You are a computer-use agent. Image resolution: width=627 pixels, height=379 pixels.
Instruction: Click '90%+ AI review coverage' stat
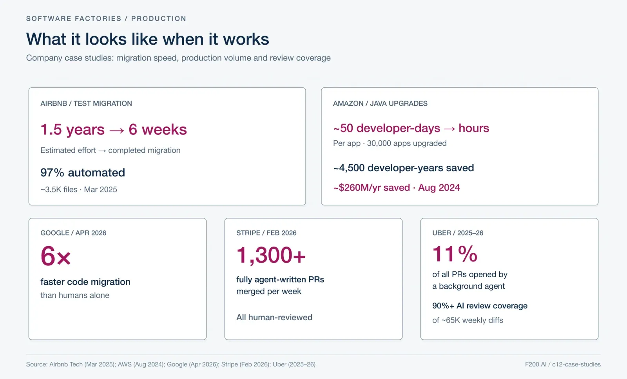(480, 306)
